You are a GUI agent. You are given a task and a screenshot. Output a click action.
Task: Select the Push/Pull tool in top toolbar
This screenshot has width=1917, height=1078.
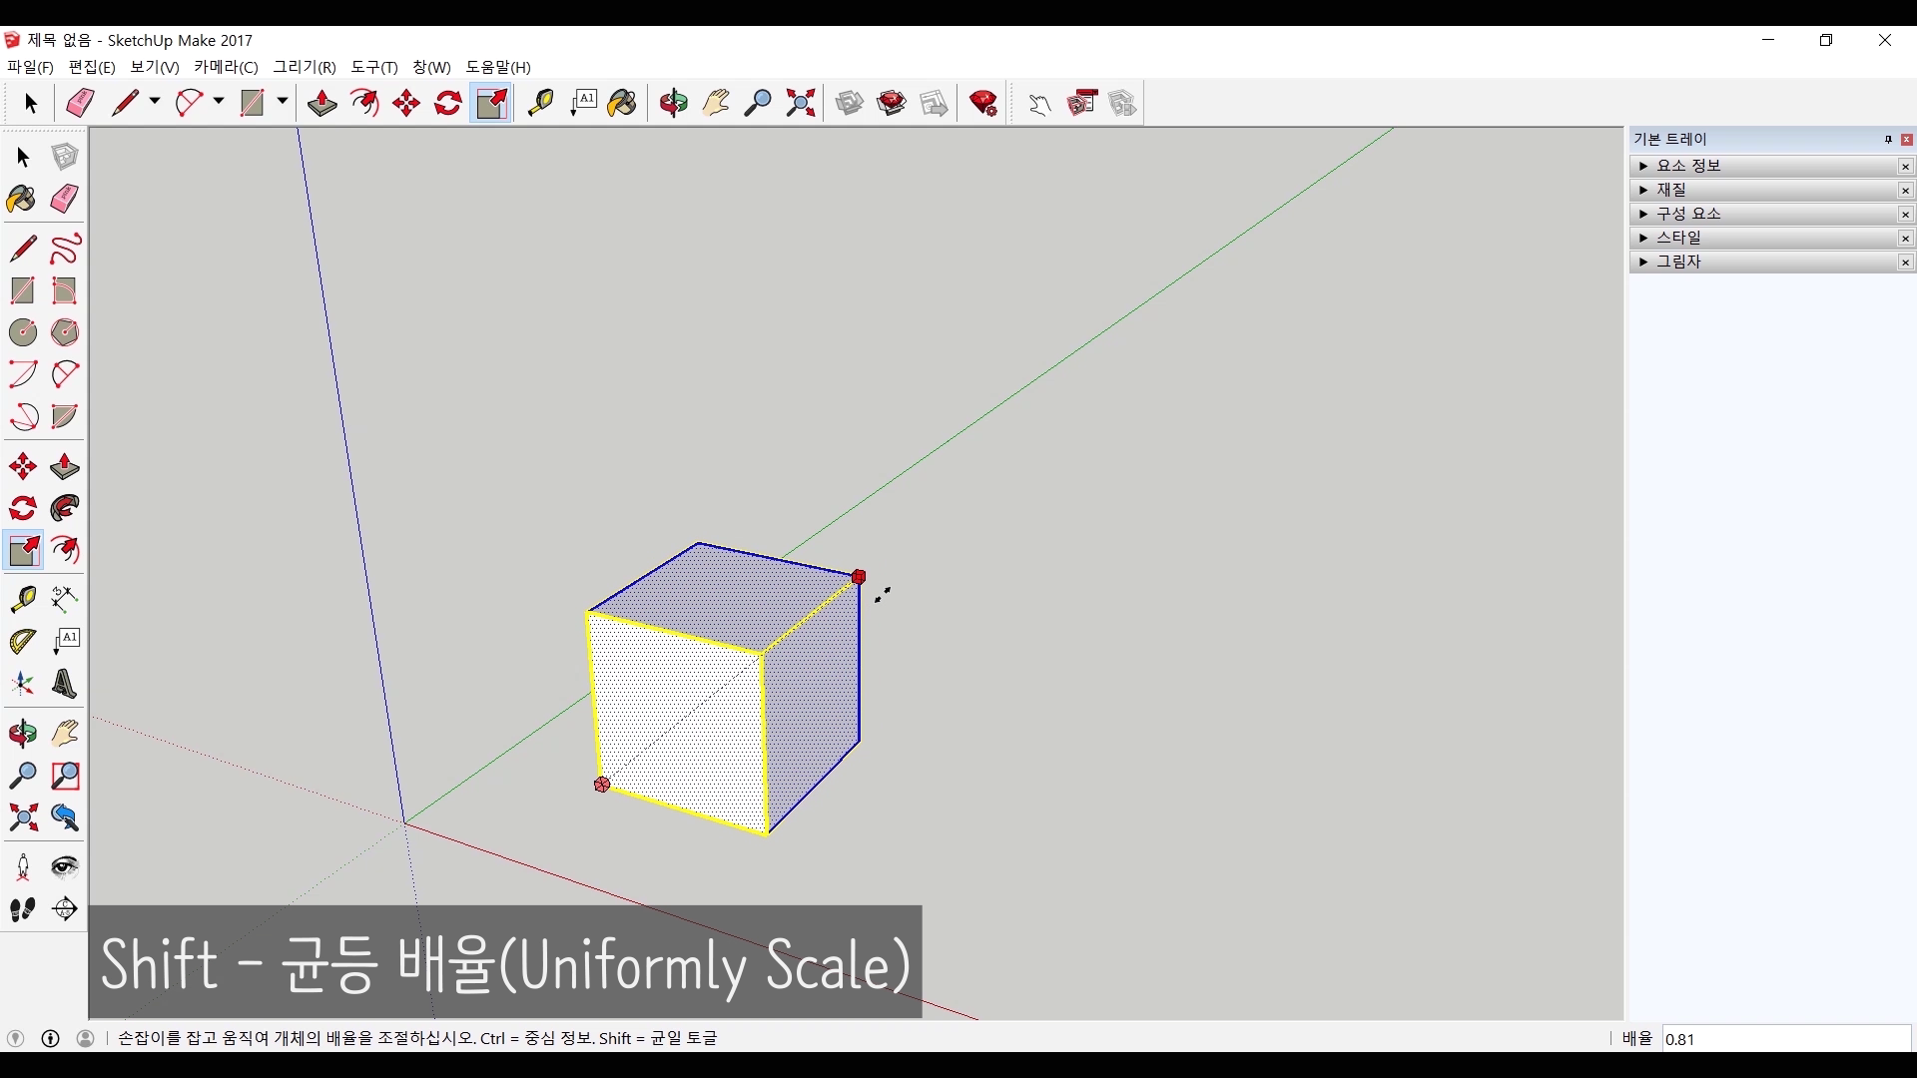(321, 103)
